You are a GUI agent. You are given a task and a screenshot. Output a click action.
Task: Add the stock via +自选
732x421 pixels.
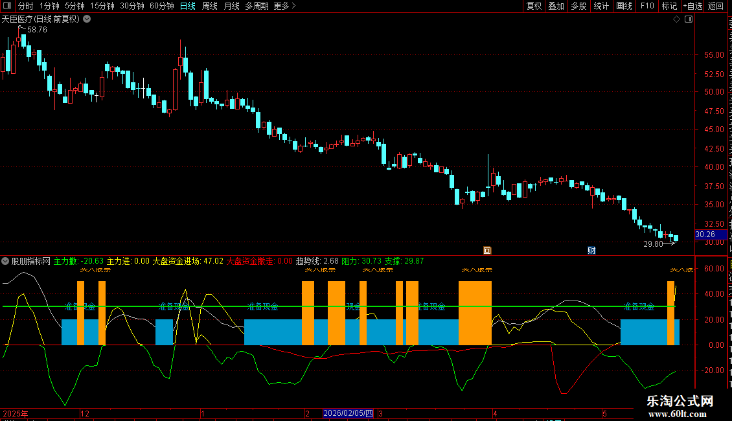click(x=692, y=6)
